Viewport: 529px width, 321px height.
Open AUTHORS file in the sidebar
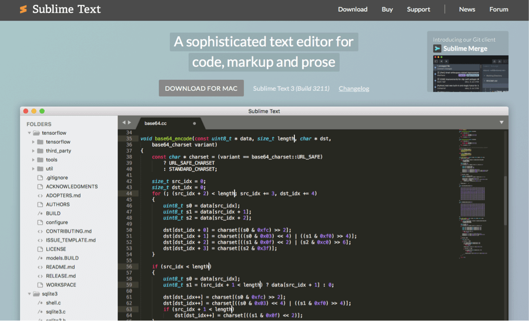[x=58, y=204]
